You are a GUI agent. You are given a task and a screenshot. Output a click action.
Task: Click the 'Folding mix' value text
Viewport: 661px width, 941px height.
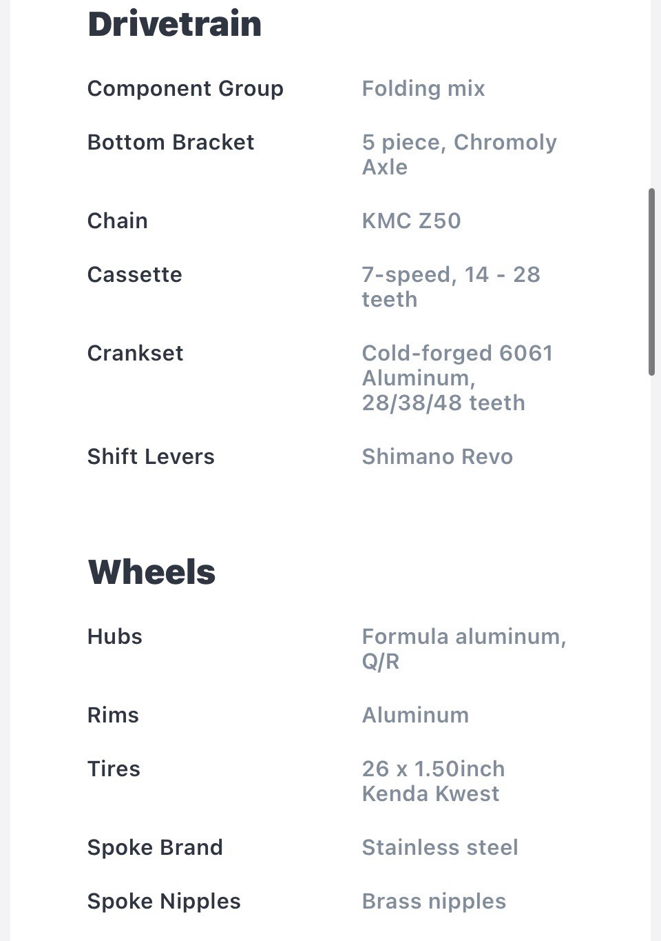click(423, 88)
